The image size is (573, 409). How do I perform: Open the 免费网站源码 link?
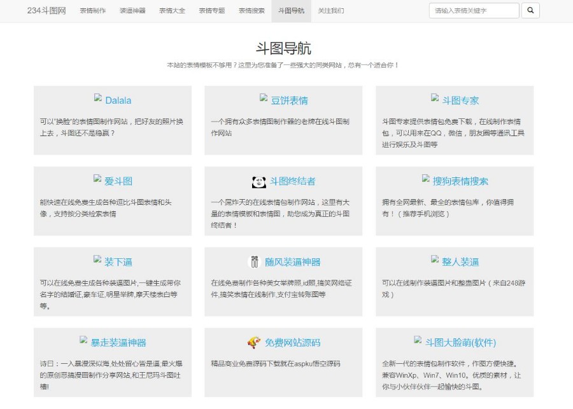click(292, 343)
